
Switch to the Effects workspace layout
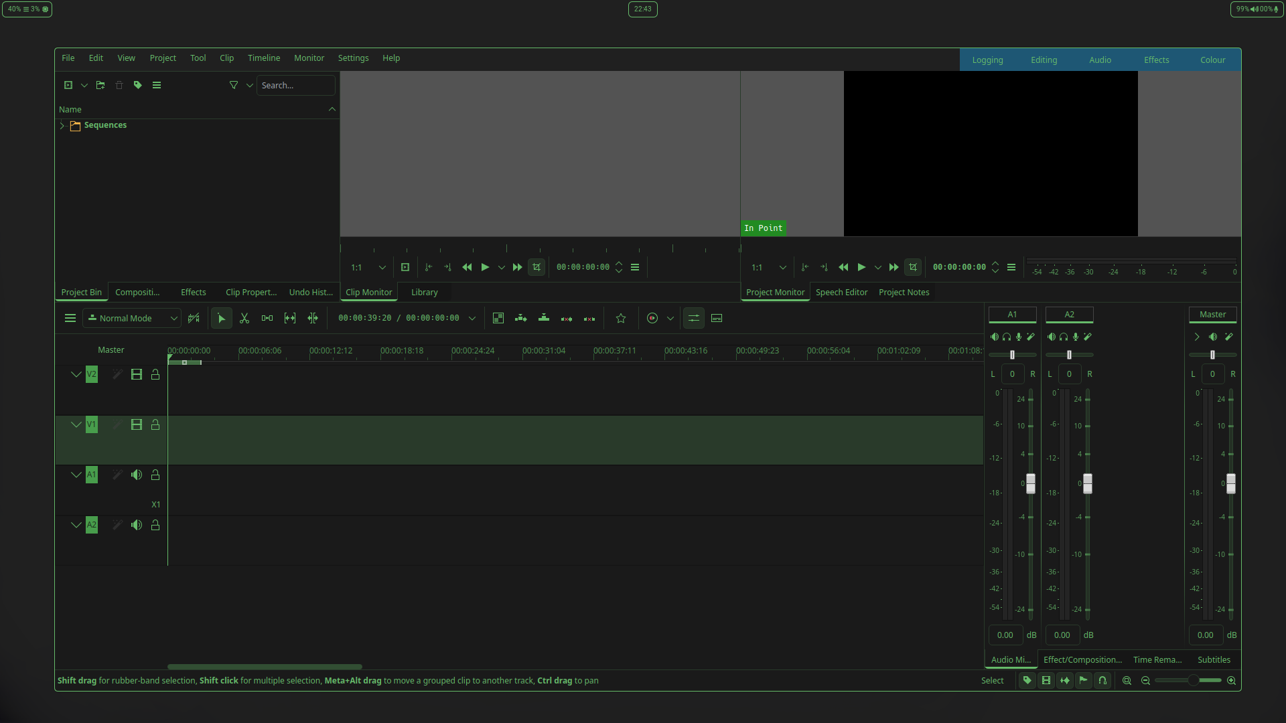[1156, 60]
